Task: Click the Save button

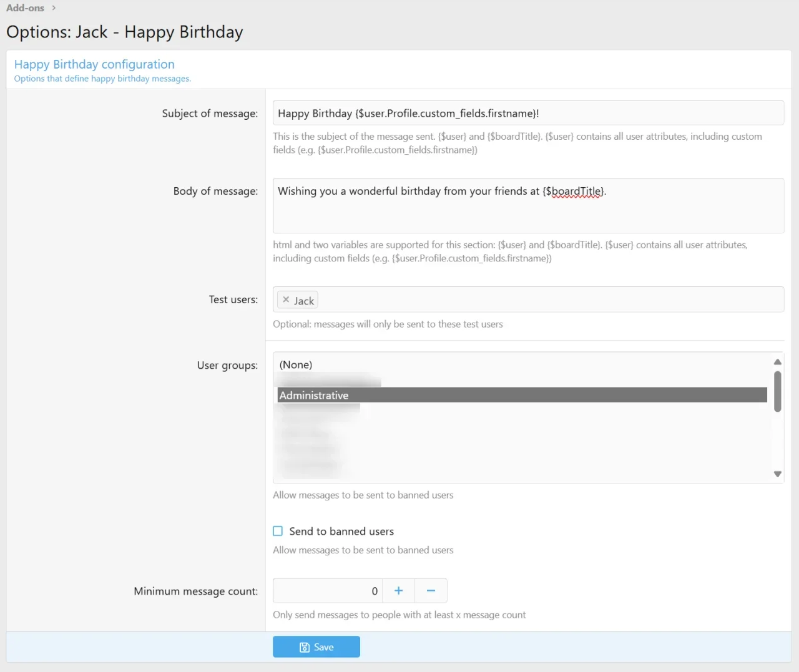Action: coord(316,647)
